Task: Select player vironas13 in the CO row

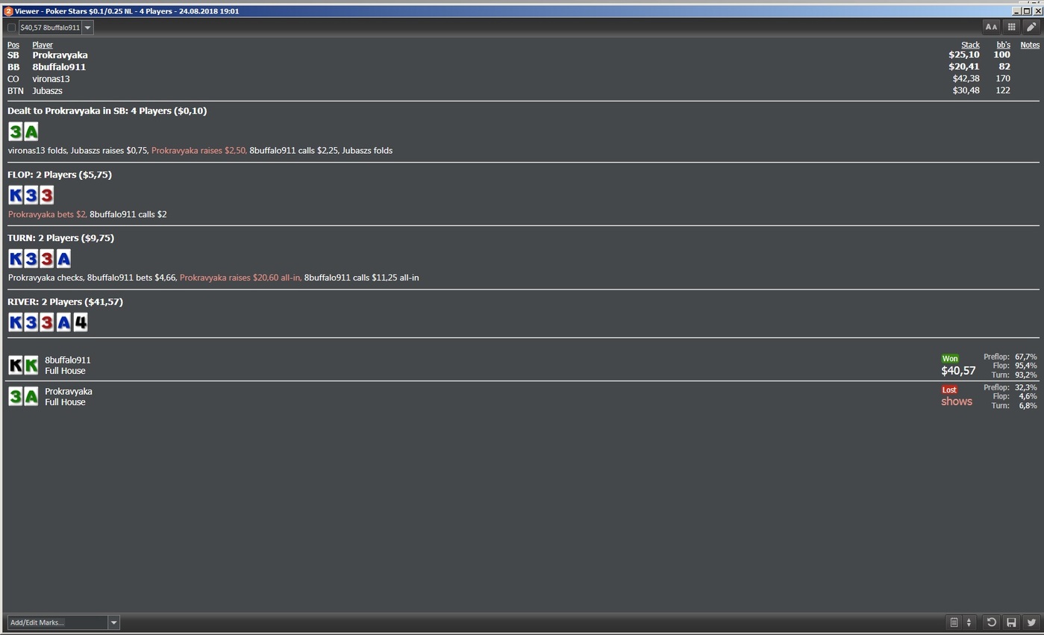Action: pyautogui.click(x=51, y=79)
